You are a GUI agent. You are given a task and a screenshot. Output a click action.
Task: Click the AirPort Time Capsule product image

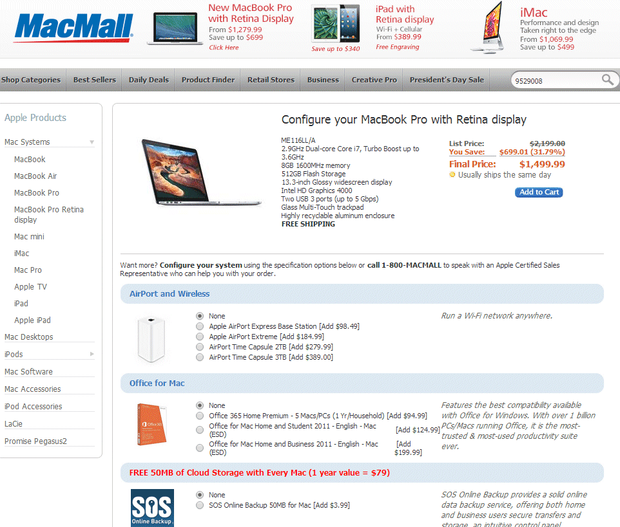[x=151, y=340]
